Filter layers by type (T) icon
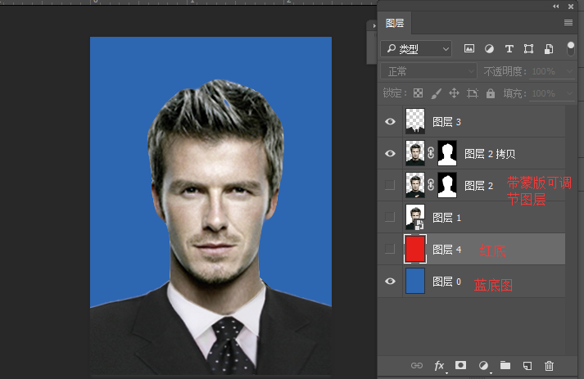Image resolution: width=584 pixels, height=379 pixels. coord(509,49)
